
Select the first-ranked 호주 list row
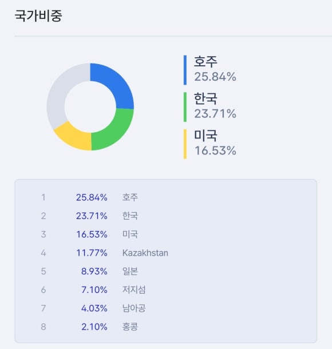(165, 197)
